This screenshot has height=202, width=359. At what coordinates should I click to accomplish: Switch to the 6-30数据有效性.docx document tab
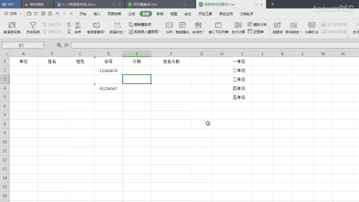click(x=79, y=4)
